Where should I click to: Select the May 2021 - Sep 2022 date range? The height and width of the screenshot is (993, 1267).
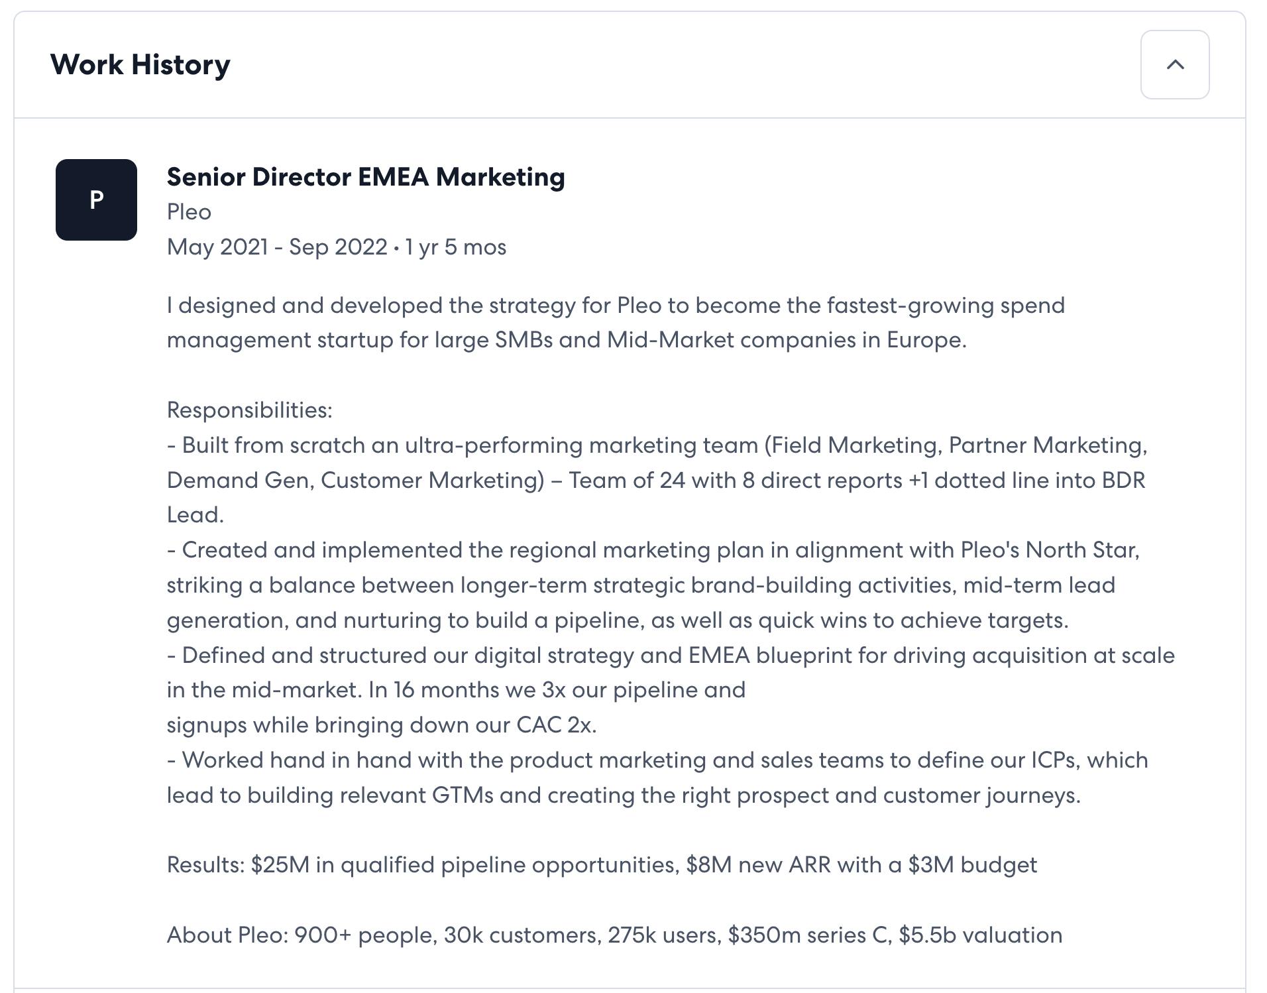(x=277, y=247)
